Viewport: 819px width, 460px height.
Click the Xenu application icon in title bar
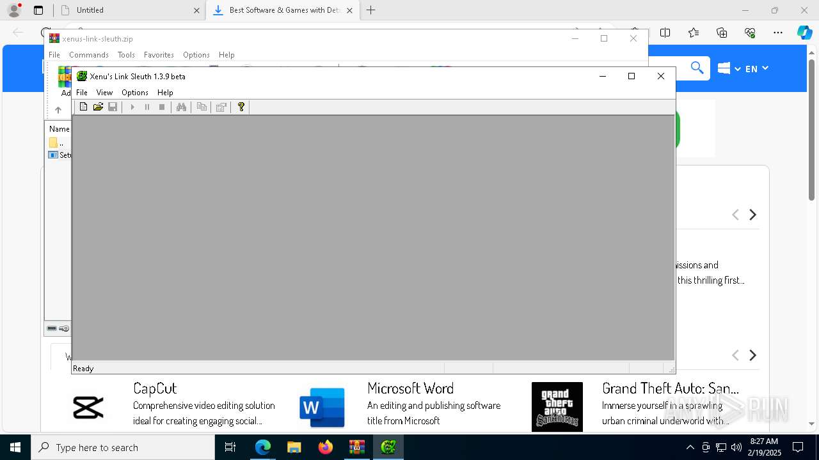[x=82, y=76]
